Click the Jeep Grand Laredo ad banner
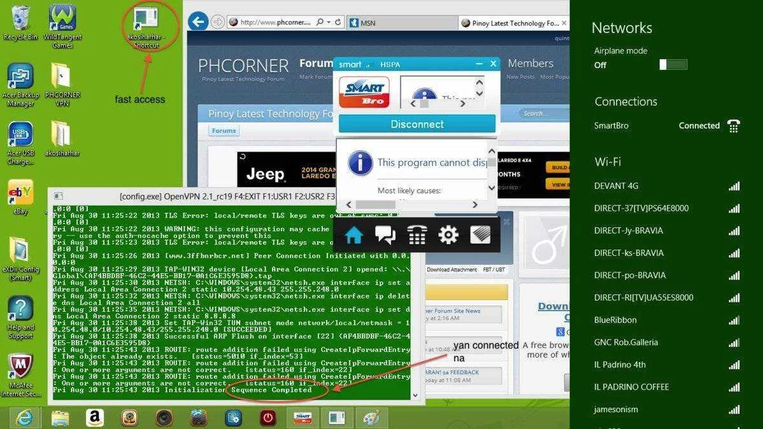This screenshot has width=763, height=429. tap(286, 170)
